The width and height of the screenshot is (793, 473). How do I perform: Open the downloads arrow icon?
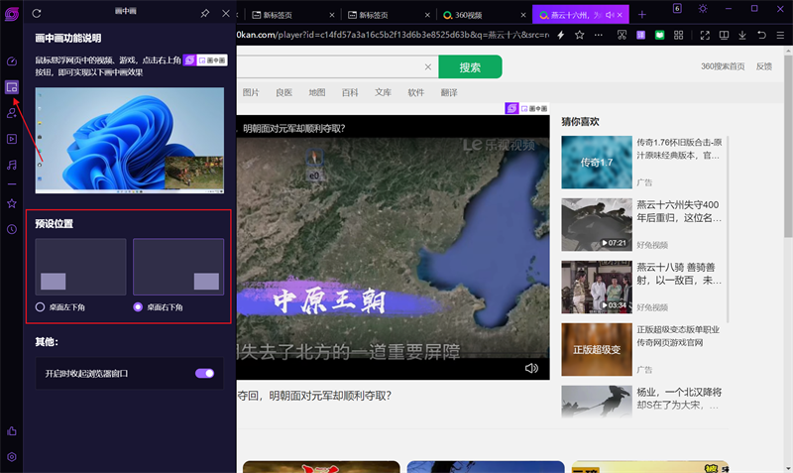742,35
